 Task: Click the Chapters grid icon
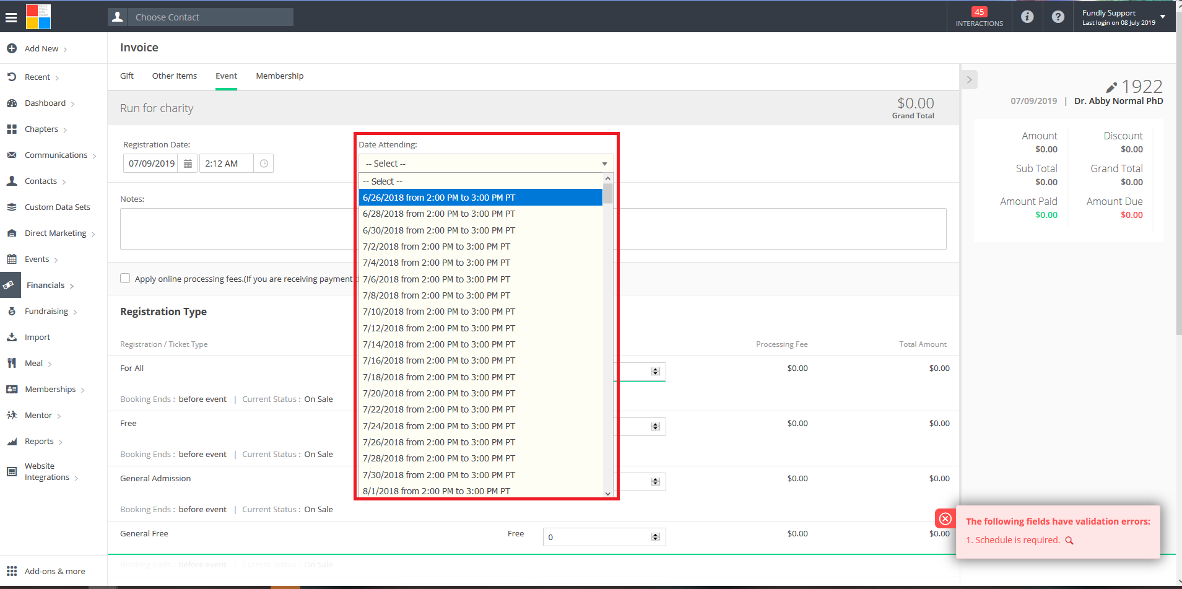[x=12, y=129]
